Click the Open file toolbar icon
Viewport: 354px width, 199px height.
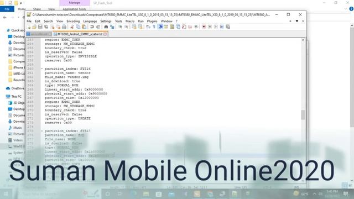[x=34, y=27]
